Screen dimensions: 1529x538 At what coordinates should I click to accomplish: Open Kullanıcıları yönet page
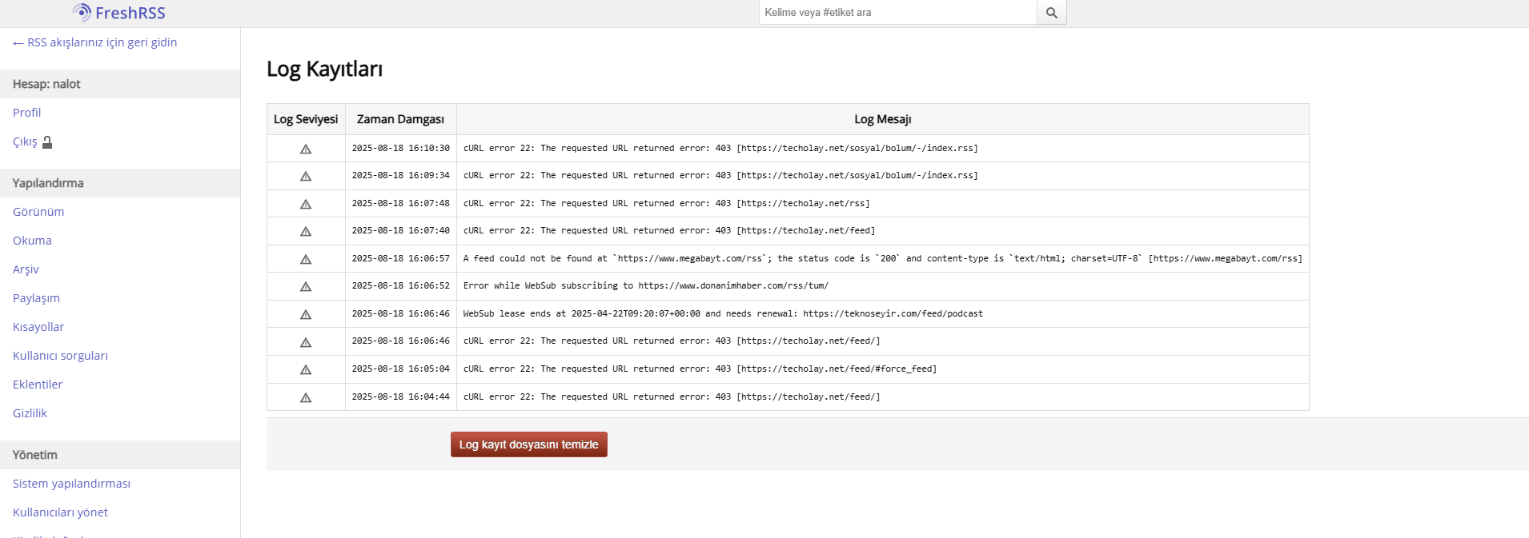(60, 512)
